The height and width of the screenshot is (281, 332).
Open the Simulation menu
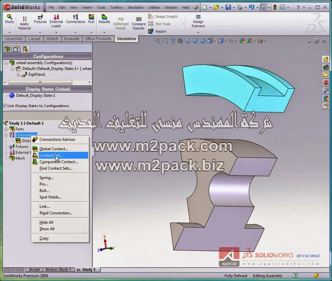click(x=136, y=7)
